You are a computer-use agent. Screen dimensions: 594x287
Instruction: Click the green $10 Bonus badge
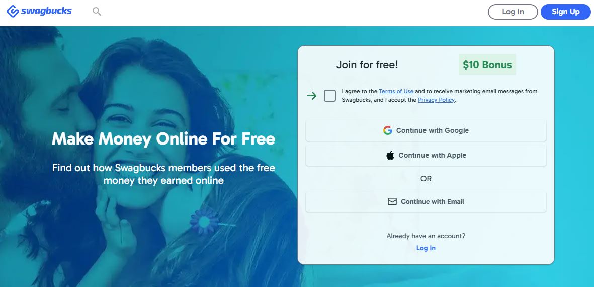(x=487, y=65)
